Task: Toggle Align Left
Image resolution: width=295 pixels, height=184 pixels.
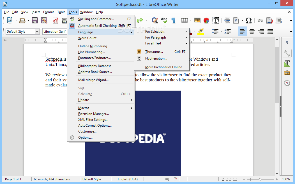Action: [243, 31]
